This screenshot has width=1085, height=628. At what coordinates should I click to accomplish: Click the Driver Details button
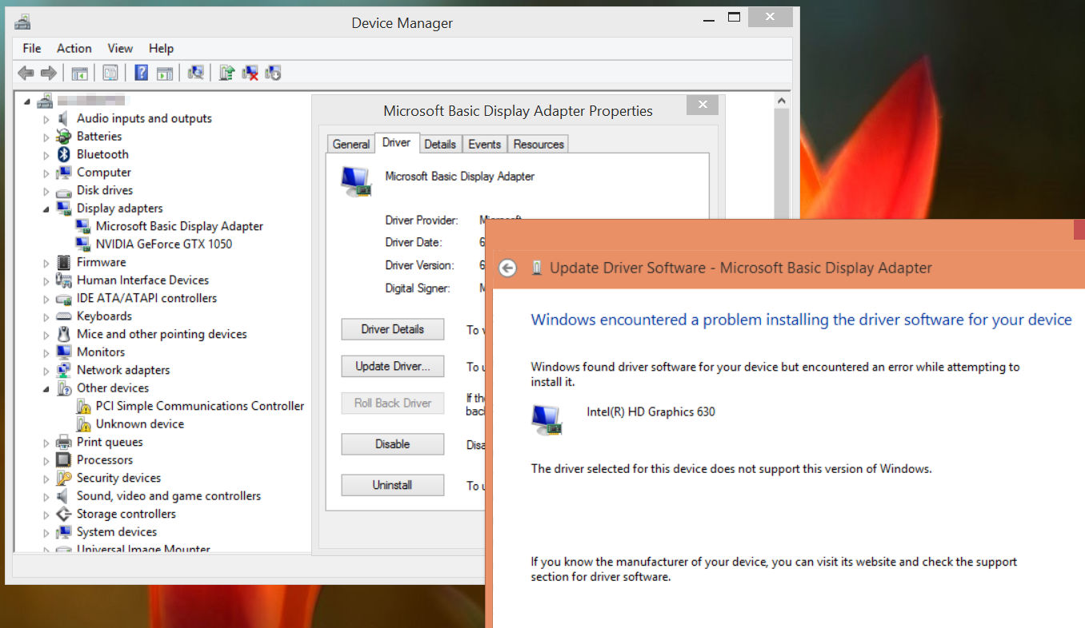tap(392, 329)
